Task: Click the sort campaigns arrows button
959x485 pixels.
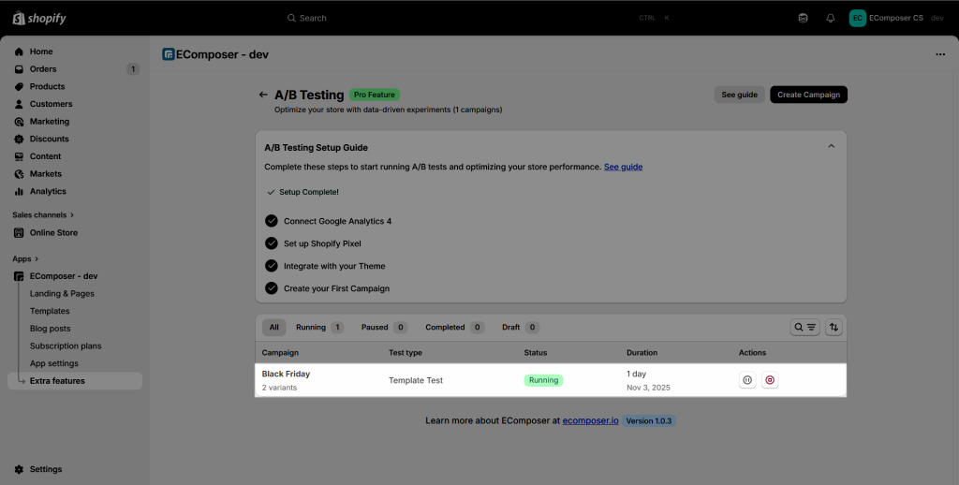Action: click(x=834, y=328)
